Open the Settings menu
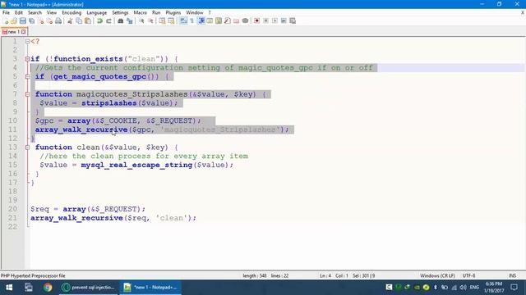The image size is (526, 295). click(x=120, y=13)
